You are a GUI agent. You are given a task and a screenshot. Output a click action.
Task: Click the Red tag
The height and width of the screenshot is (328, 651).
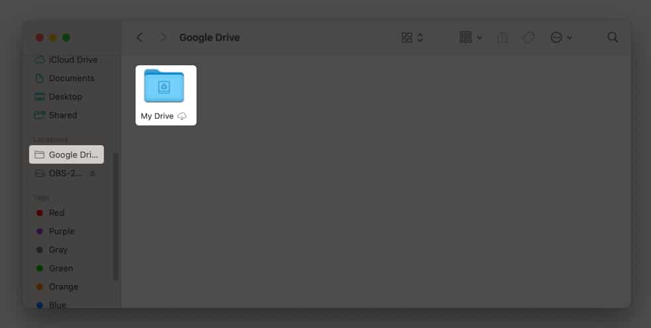(x=50, y=213)
